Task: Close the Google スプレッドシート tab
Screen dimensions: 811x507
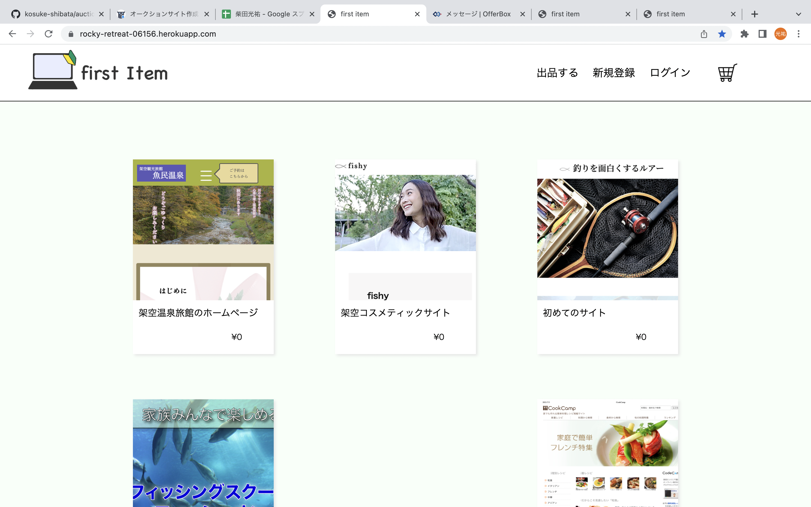Action: click(312, 14)
